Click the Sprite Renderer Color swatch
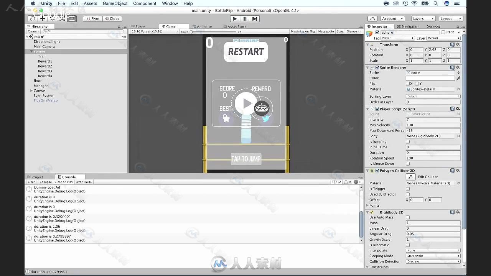Image resolution: width=491 pixels, height=276 pixels. pyautogui.click(x=430, y=78)
